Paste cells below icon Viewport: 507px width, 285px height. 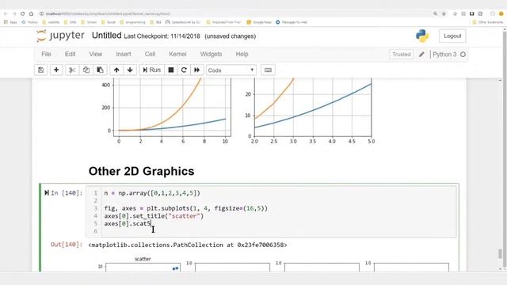pos(101,70)
